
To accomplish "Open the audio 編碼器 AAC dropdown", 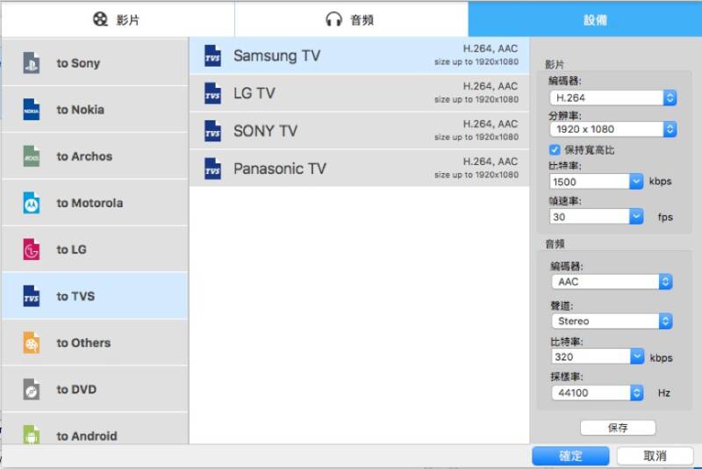I will (612, 282).
